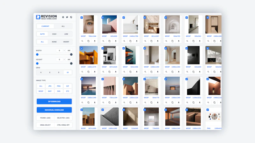Viewport: 255px width, 143px height.
Task: Copy the 768x1344 WEBP image
Action: tap(89, 41)
